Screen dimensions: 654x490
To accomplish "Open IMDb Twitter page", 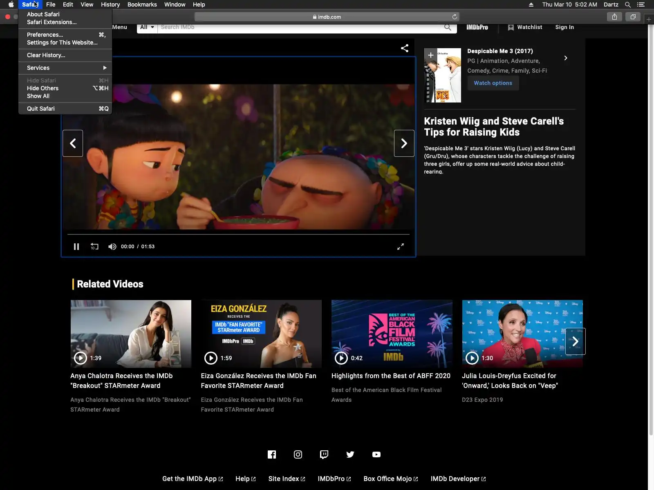I will point(350,454).
